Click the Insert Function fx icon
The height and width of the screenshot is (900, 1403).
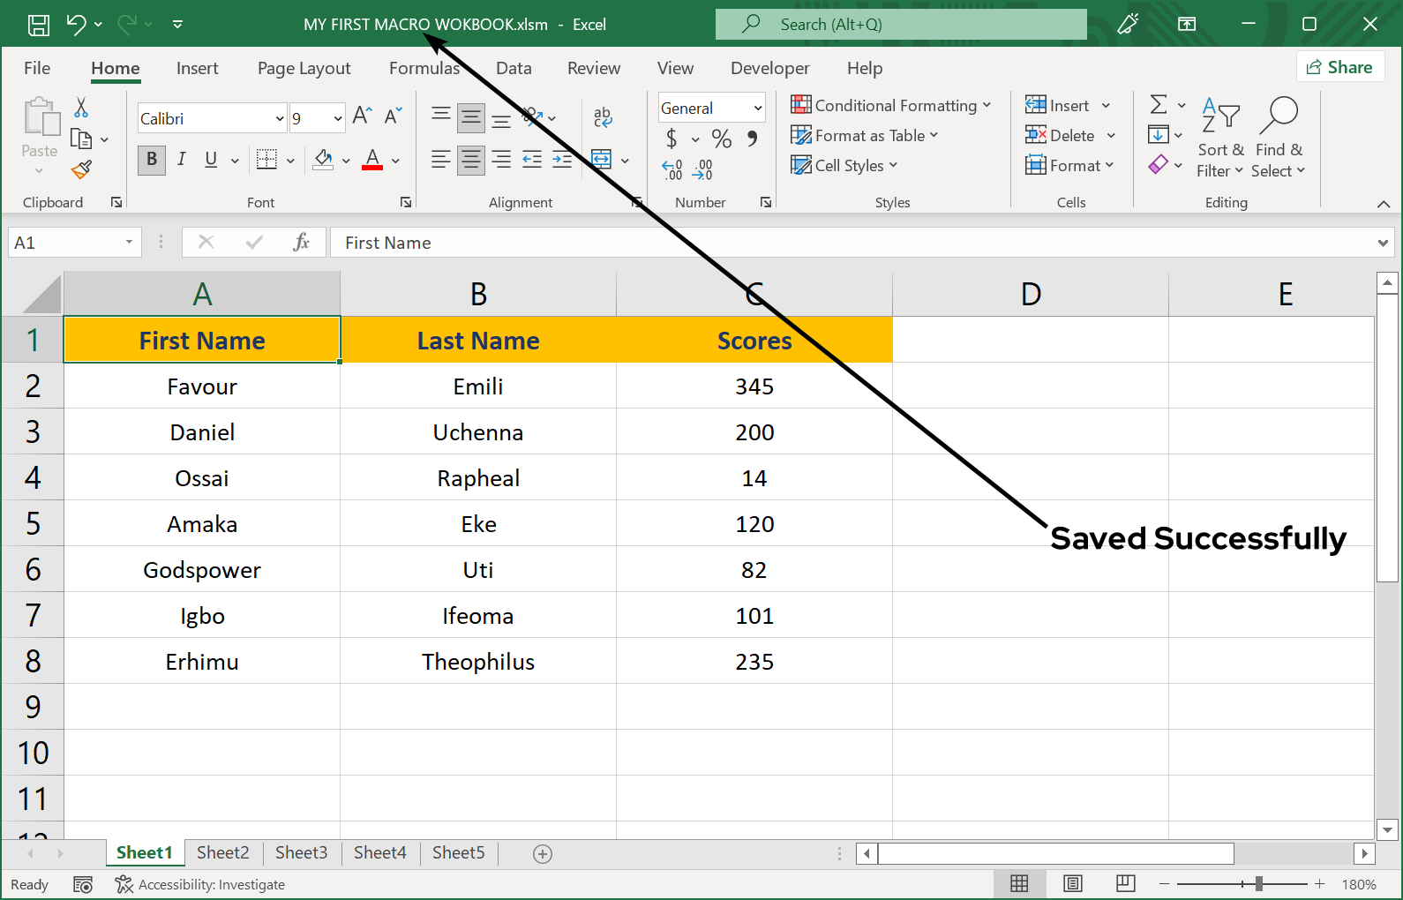[x=301, y=243]
